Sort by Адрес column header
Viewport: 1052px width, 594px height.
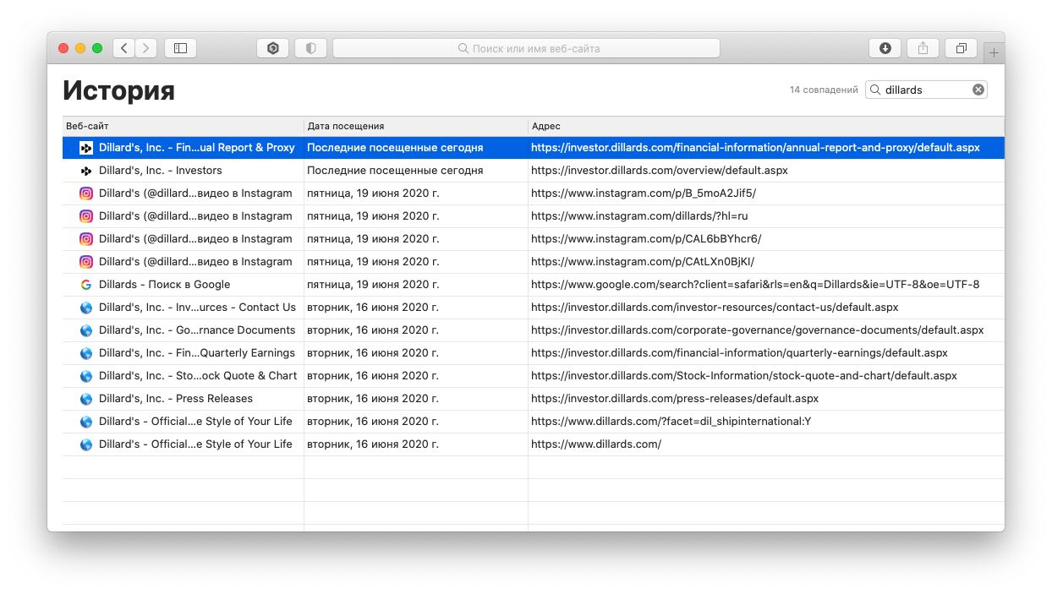click(766, 126)
